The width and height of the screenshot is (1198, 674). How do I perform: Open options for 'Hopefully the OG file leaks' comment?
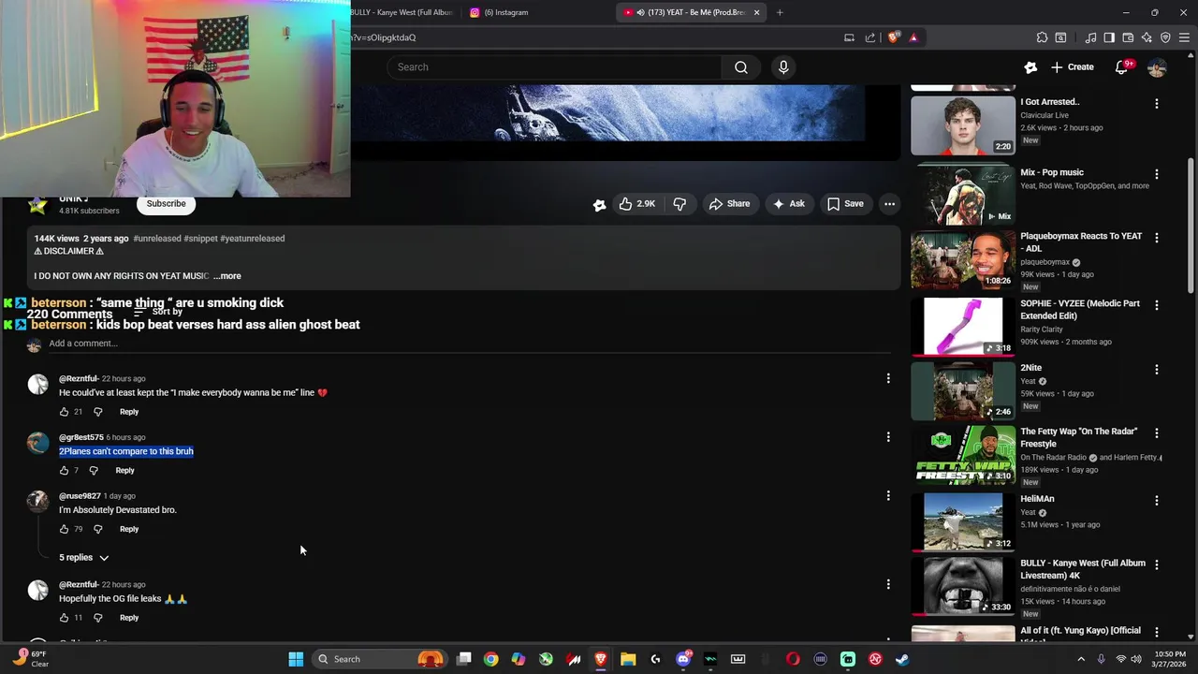(888, 585)
